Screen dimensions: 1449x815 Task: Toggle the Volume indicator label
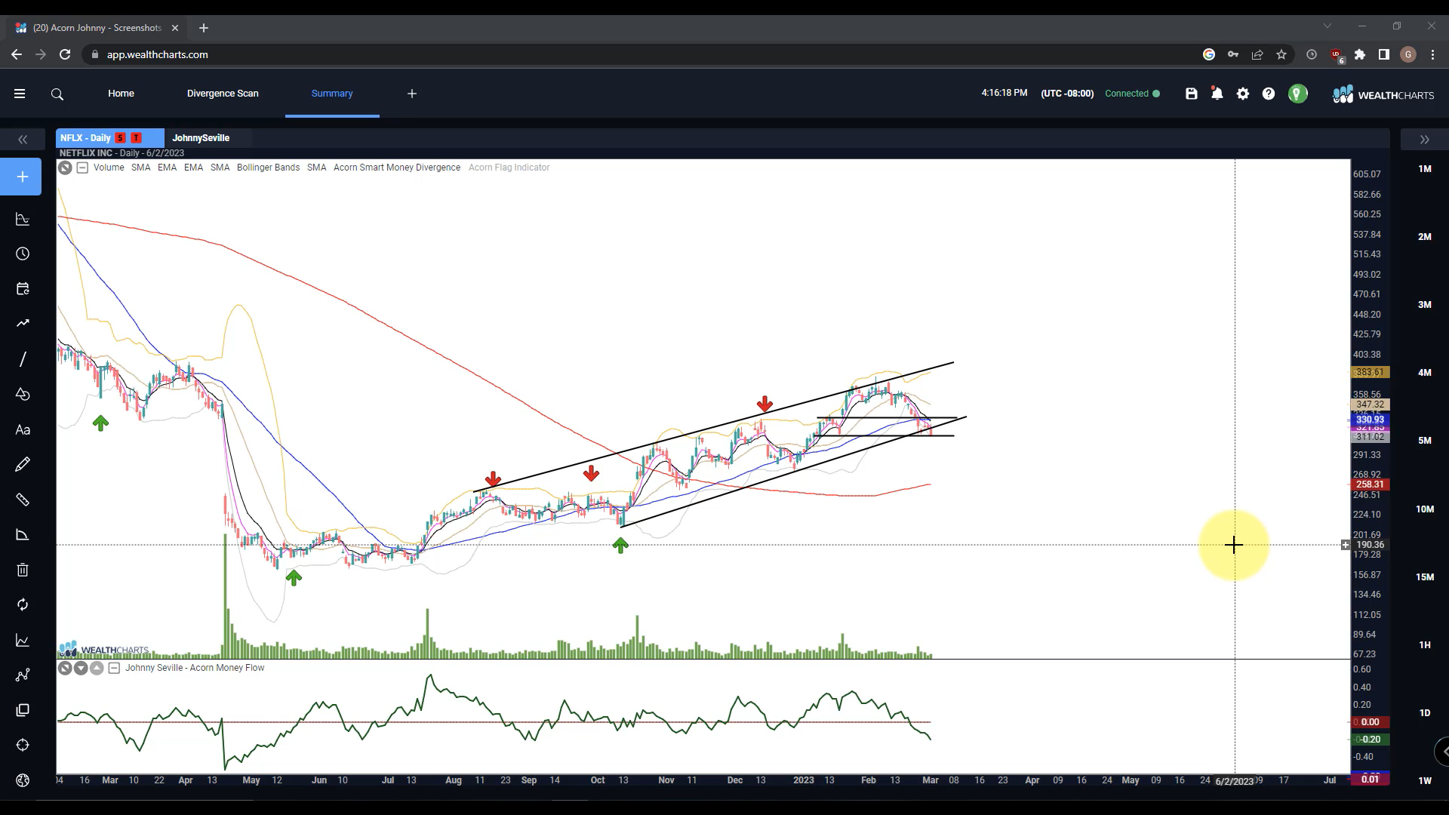pyautogui.click(x=109, y=168)
